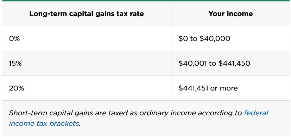The width and height of the screenshot is (291, 137).
Task: Click the words 'or more' in the 20% row
Action: click(224, 88)
